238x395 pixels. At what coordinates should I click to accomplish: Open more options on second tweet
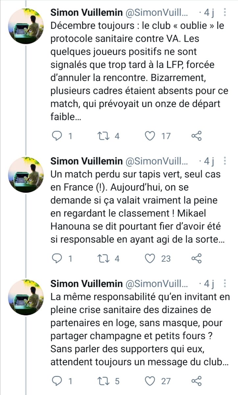tap(225, 161)
